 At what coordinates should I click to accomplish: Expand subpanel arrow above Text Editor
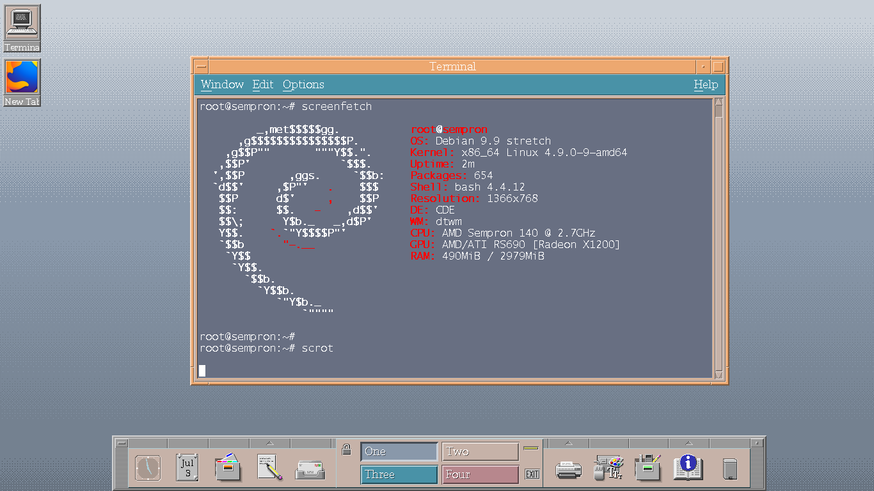click(269, 443)
